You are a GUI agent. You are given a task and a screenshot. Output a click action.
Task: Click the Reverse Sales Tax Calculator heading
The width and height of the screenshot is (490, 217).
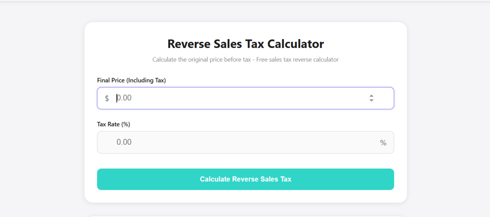pyautogui.click(x=245, y=44)
